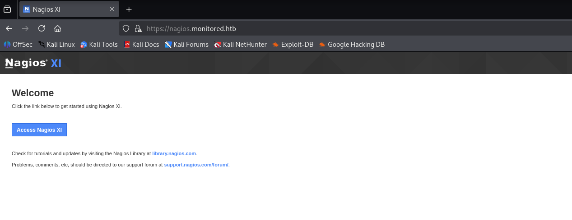Open the Google Hacking DB bookmark
The width and height of the screenshot is (572, 220).
coord(352,44)
